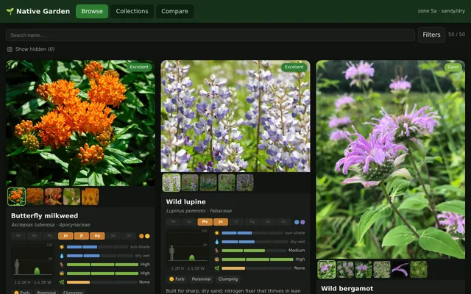
Task: Open the Browse tab
Action: 92,12
